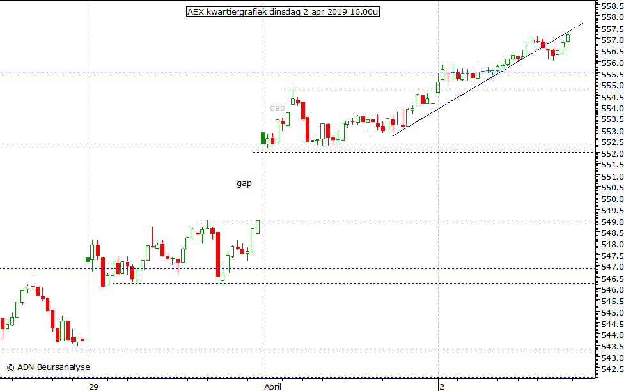The height and width of the screenshot is (391, 626).
Task: Click the 554.0 price axis label
Action: (x=613, y=108)
